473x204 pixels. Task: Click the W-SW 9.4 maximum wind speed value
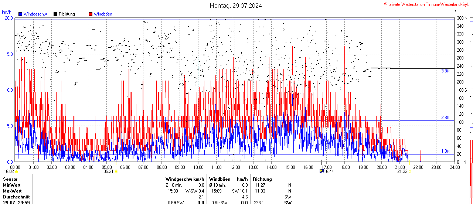point(195,191)
